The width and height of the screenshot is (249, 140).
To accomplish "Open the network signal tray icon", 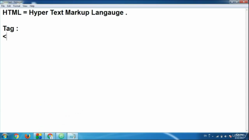I will tap(217, 136).
